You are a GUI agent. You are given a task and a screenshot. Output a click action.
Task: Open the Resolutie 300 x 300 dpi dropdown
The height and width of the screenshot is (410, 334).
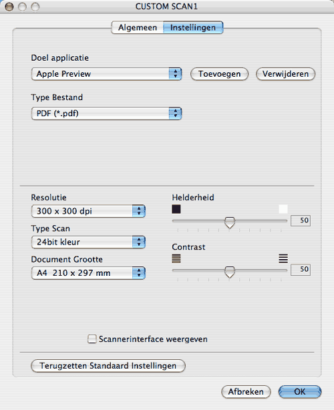(x=88, y=211)
